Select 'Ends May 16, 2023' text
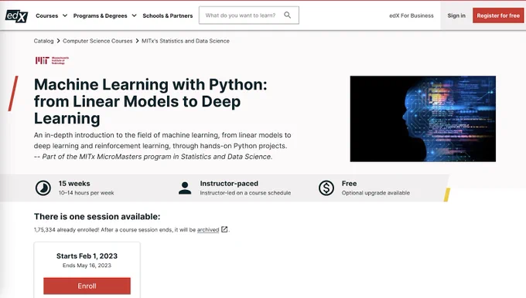526x298 pixels. click(87, 266)
